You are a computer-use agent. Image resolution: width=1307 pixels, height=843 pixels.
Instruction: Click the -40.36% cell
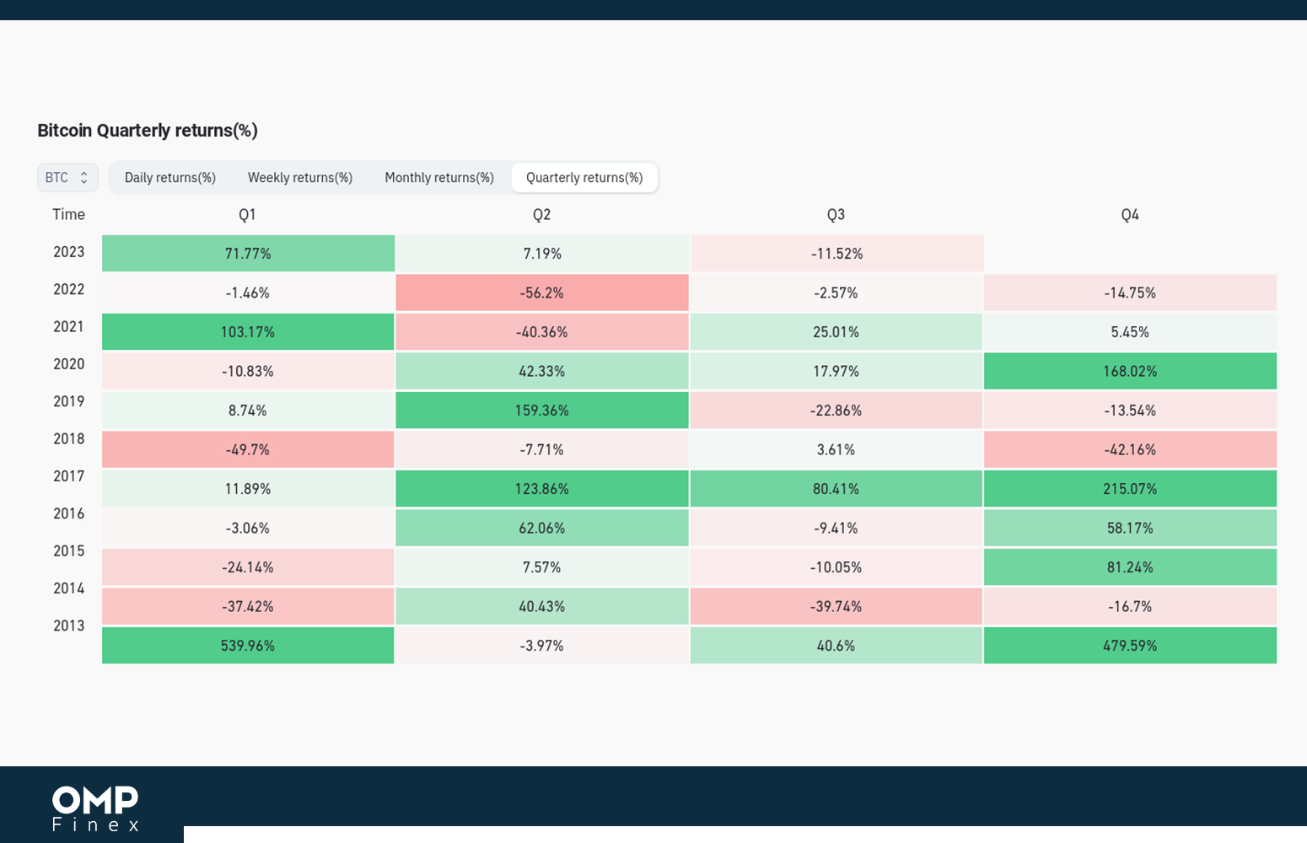pos(542,332)
